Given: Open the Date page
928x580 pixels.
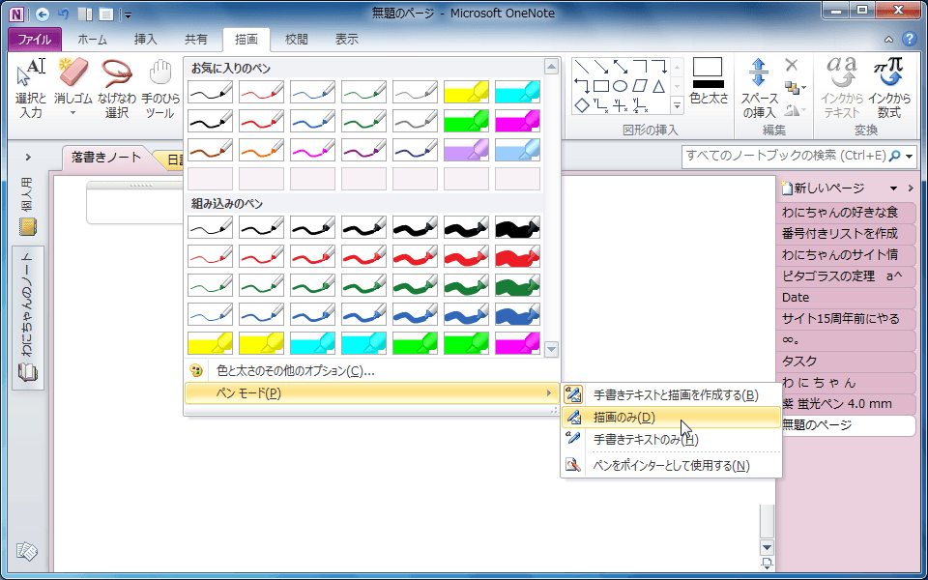Looking at the screenshot, I should [x=845, y=297].
